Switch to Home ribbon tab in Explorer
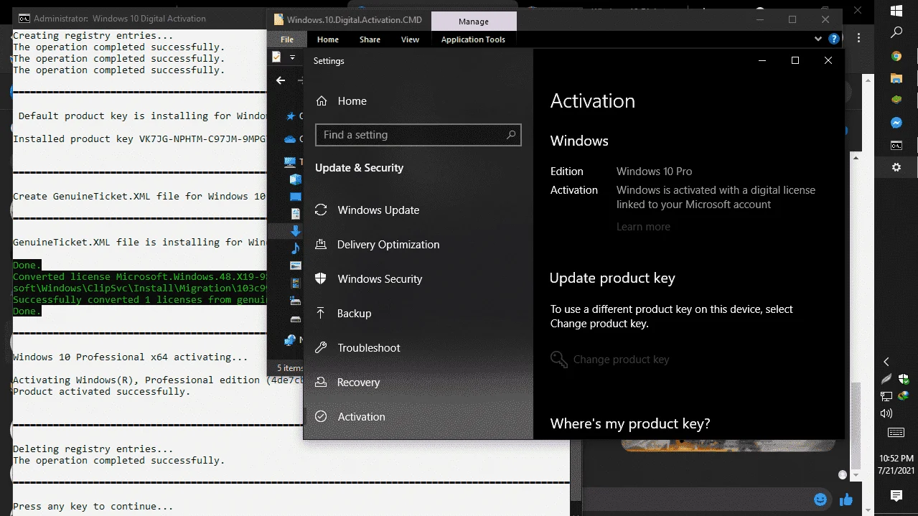Viewport: 918px width, 516px height. pyautogui.click(x=328, y=39)
